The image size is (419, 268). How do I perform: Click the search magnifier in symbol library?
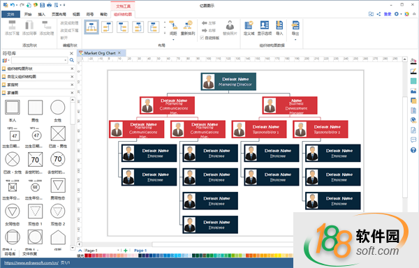[x=72, y=60]
